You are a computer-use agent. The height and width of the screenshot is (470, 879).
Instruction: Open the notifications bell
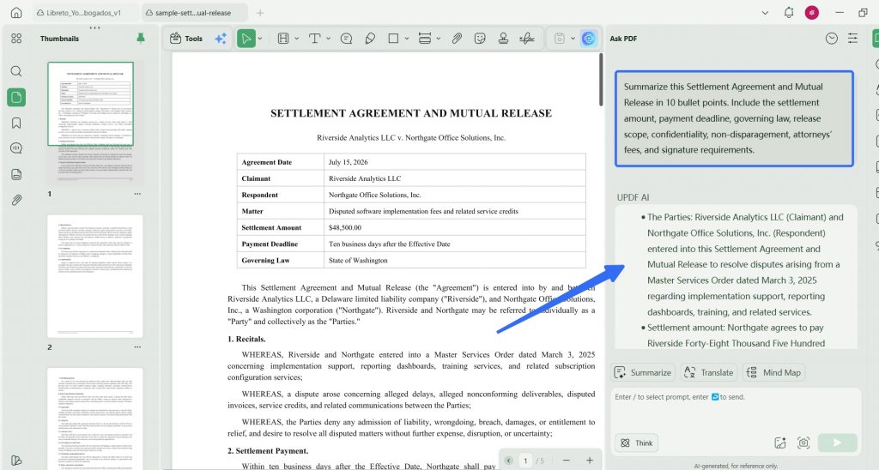point(789,12)
